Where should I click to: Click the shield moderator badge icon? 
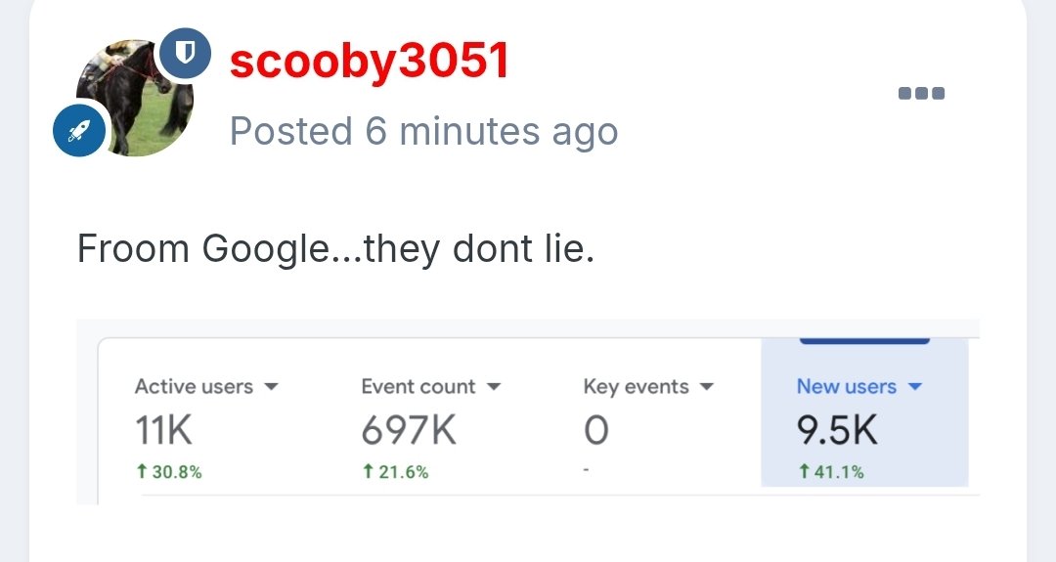(x=185, y=53)
